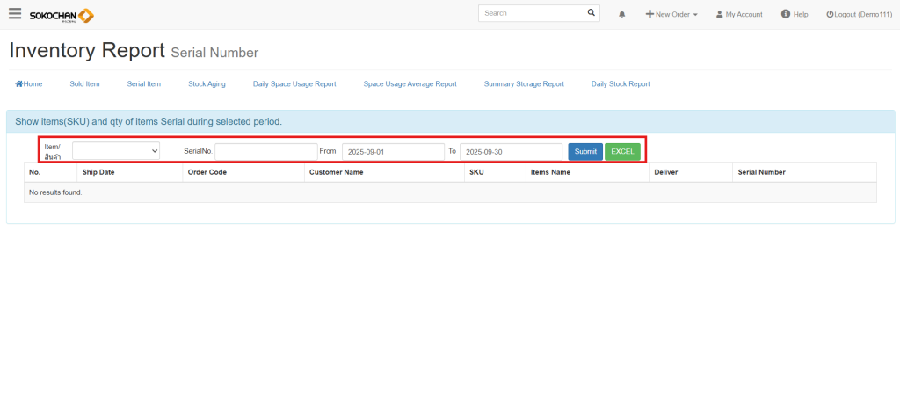
Task: Open the Help info link
Action: (x=794, y=15)
